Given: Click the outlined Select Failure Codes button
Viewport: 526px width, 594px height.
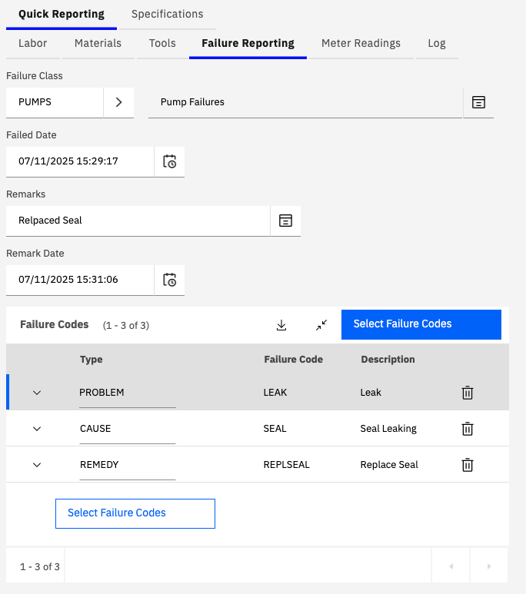Looking at the screenshot, I should click(135, 513).
